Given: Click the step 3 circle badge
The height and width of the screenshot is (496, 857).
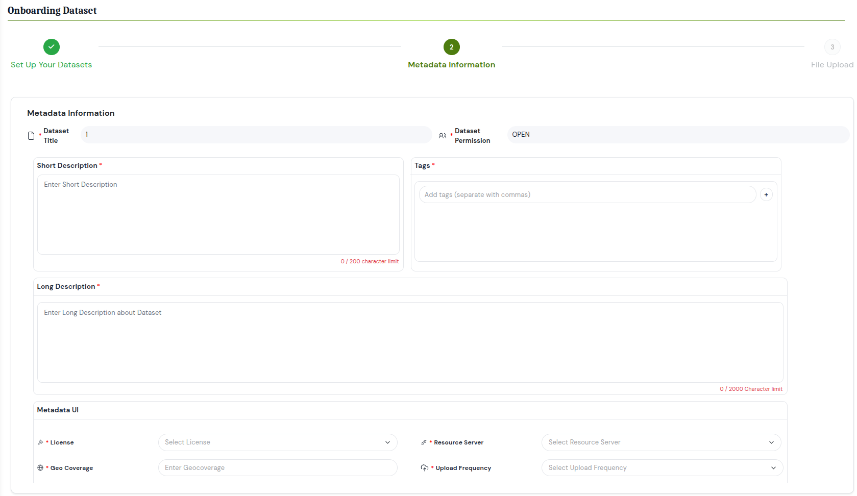Looking at the screenshot, I should pos(832,46).
